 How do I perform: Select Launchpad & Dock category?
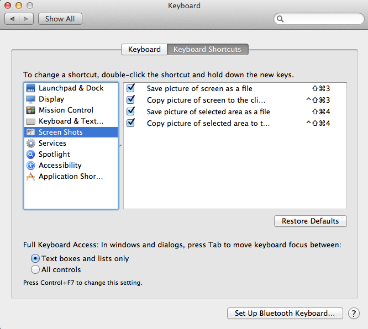(x=71, y=88)
